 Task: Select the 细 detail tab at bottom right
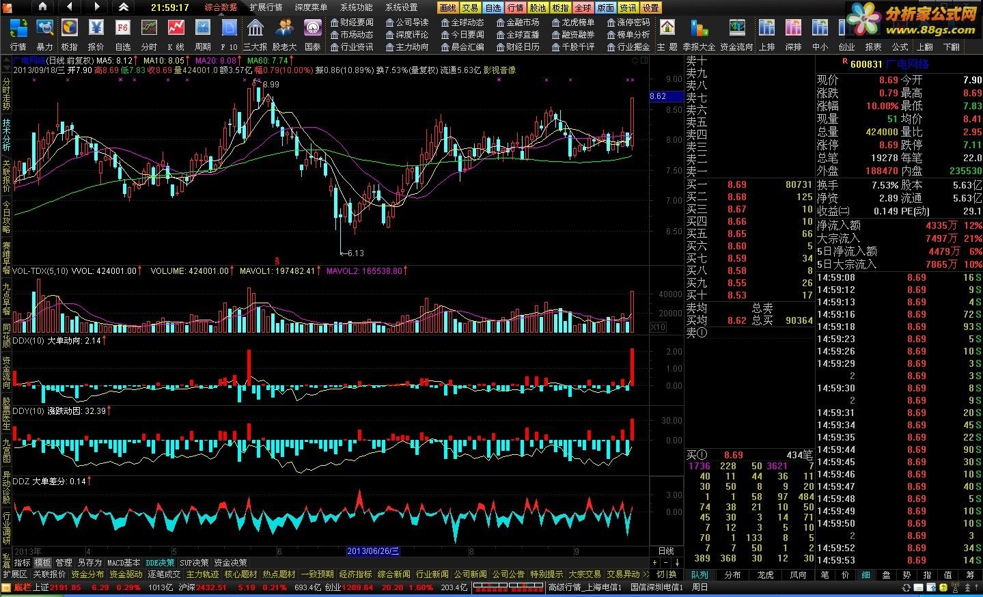(866, 575)
